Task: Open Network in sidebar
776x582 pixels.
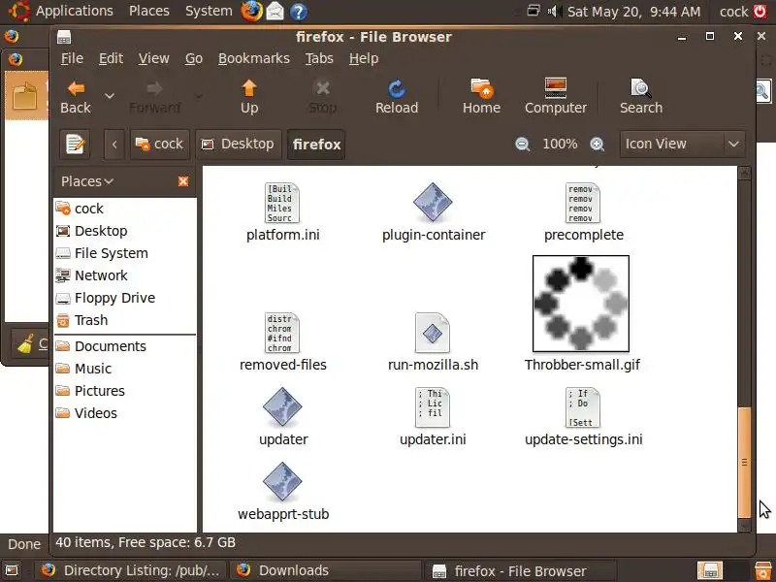Action: tap(125, 275)
